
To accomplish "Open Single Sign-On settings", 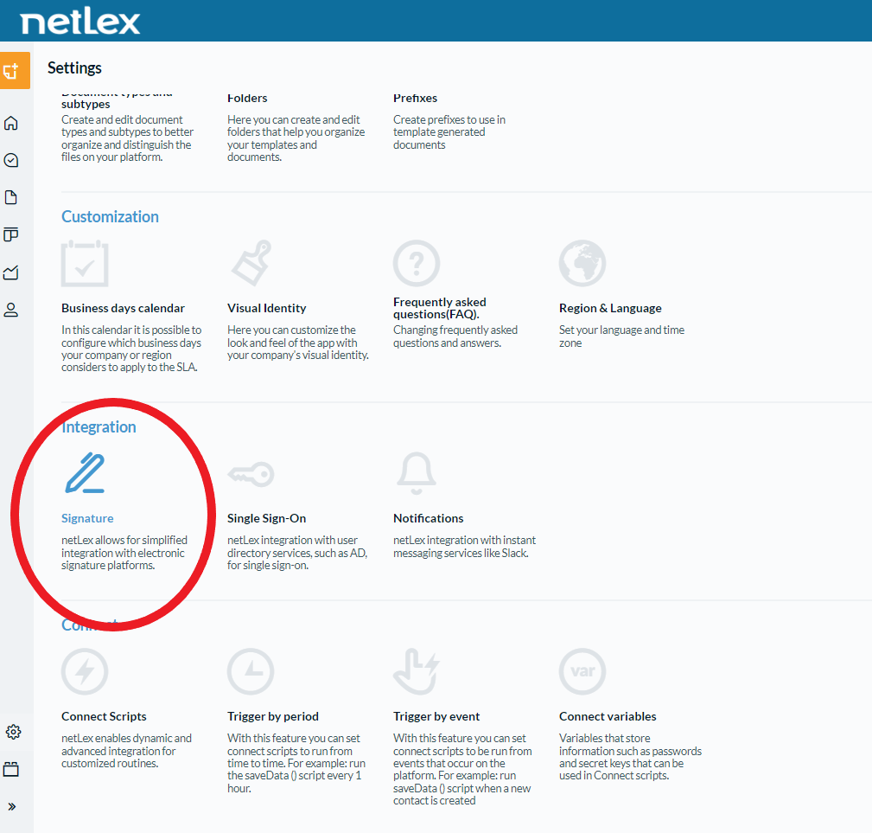I will coord(267,519).
